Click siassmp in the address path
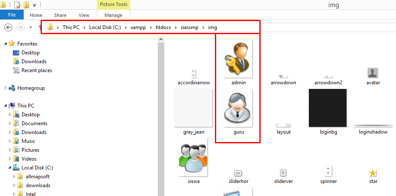 [x=190, y=27]
